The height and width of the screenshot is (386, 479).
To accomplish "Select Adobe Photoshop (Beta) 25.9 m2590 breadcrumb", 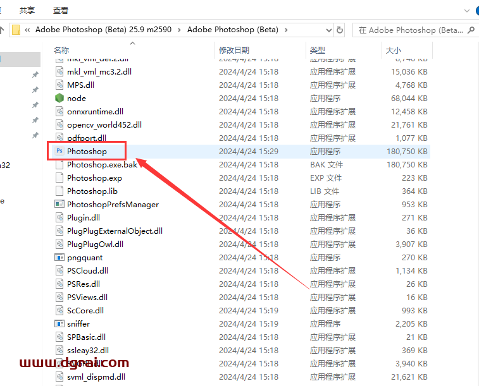I will 103,30.
